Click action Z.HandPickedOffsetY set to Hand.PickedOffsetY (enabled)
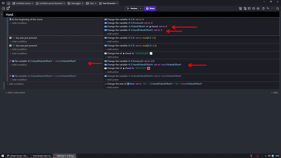Image resolution: width=281 pixels, height=158 pixels. click(143, 65)
